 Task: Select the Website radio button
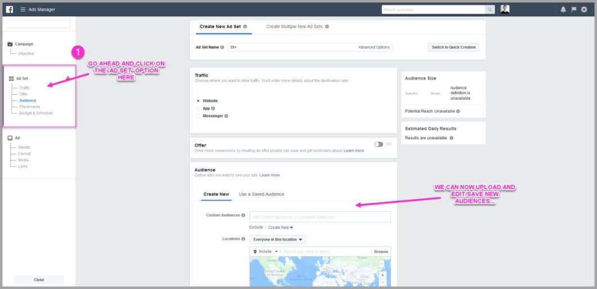(198, 101)
